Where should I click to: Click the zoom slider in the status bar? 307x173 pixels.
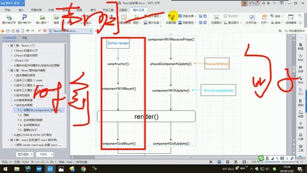[280, 162]
